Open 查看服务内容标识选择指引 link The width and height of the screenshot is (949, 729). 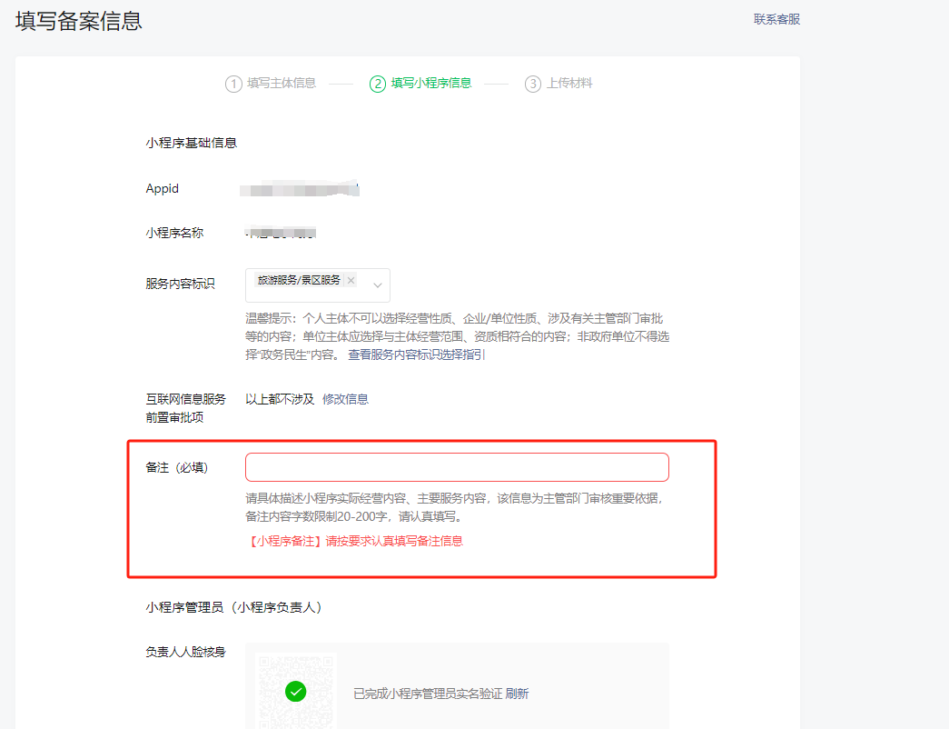tap(417, 355)
